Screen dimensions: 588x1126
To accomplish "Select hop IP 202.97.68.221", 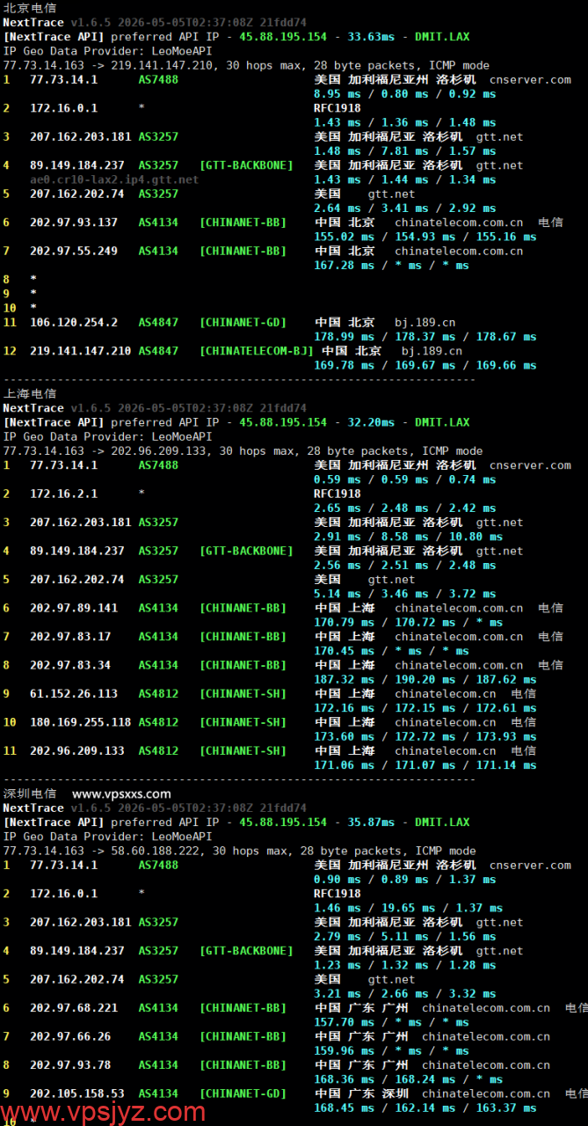I will pos(74,1008).
